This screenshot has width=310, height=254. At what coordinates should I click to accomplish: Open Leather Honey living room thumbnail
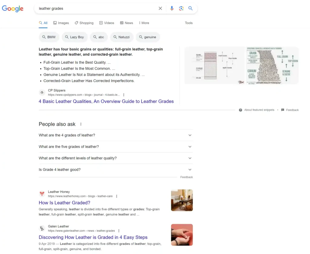pyautogui.click(x=182, y=200)
